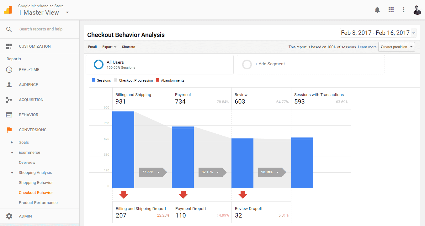The image size is (425, 226).
Task: Toggle the Checkout Progression legend
Action: 133,80
